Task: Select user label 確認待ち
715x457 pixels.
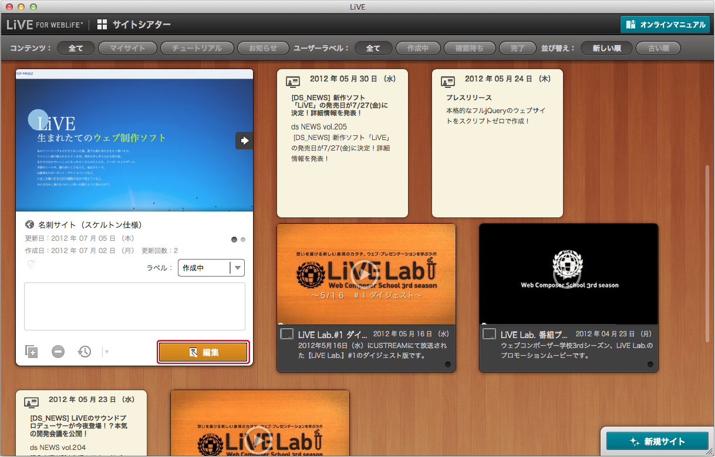Action: pyautogui.click(x=470, y=48)
